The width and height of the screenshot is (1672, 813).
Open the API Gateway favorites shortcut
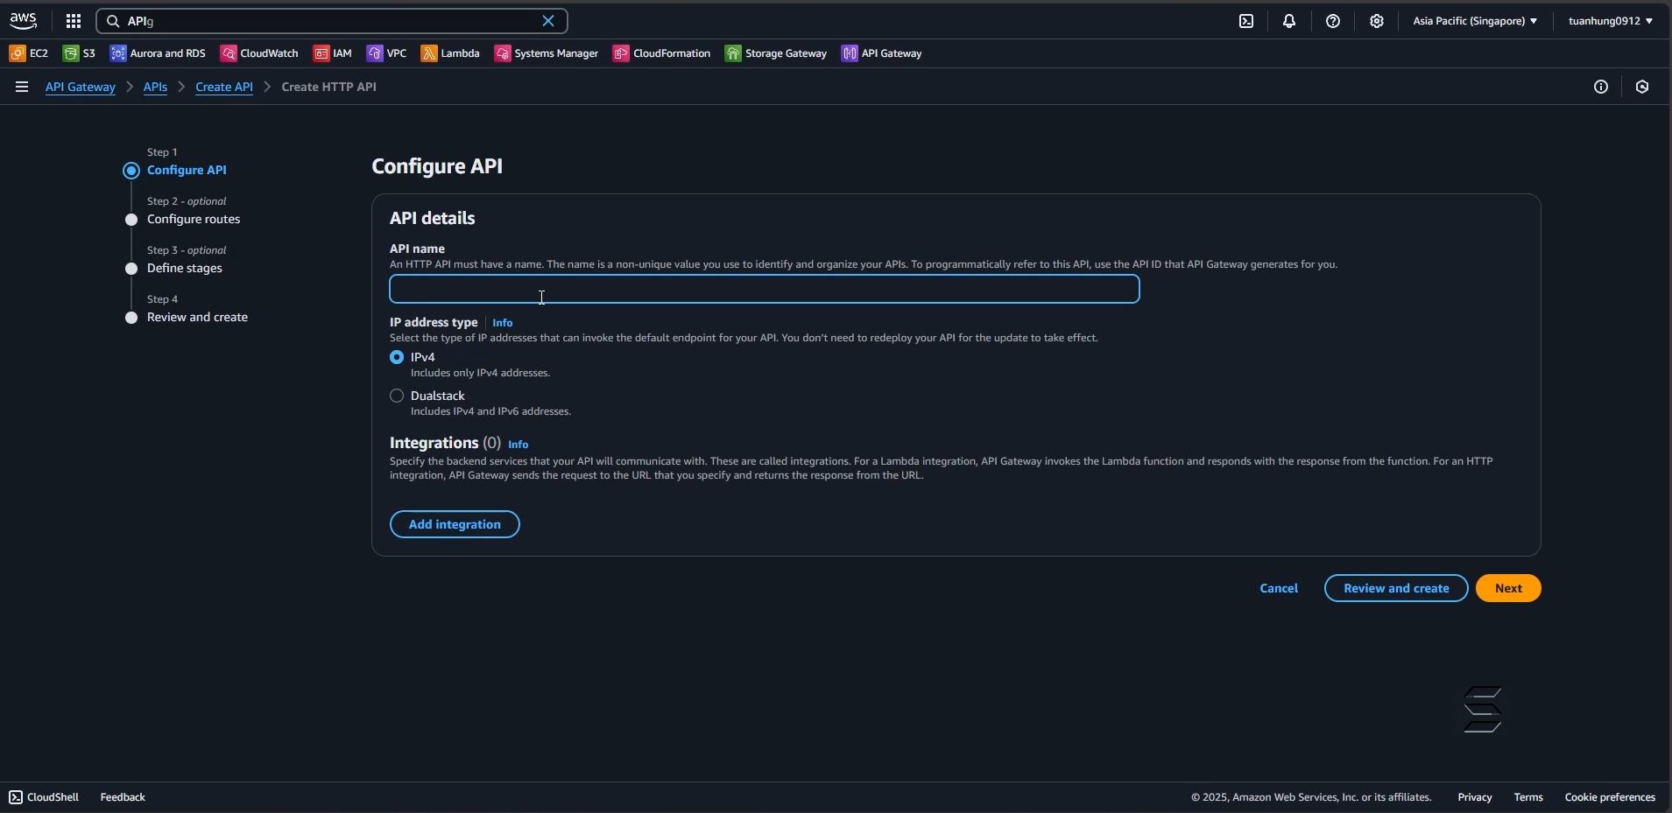882,53
